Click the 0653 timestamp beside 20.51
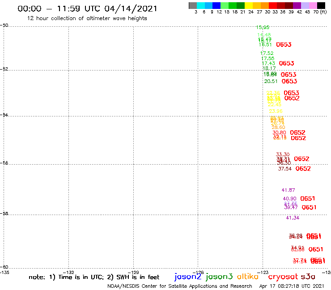 click(x=289, y=81)
